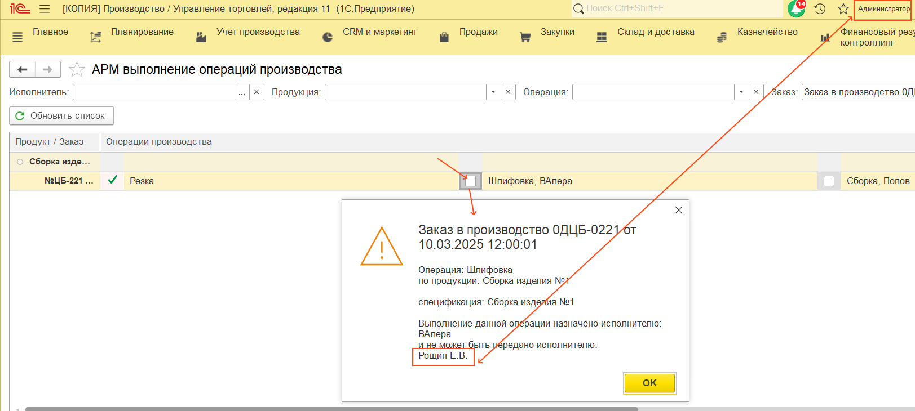This screenshot has height=411, width=915.
Task: Open the history clock icon
Action: [820, 9]
